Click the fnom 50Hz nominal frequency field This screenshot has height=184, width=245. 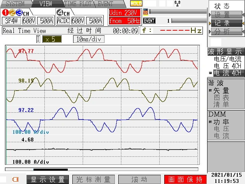pyautogui.click(x=125, y=21)
